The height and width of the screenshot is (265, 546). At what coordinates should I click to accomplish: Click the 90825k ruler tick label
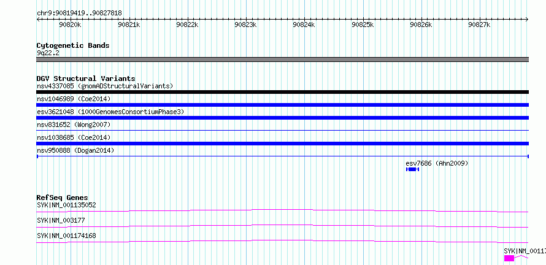point(363,25)
